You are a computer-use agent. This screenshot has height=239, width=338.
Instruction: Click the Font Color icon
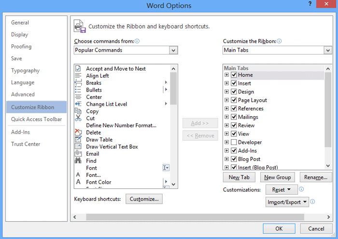click(x=78, y=182)
